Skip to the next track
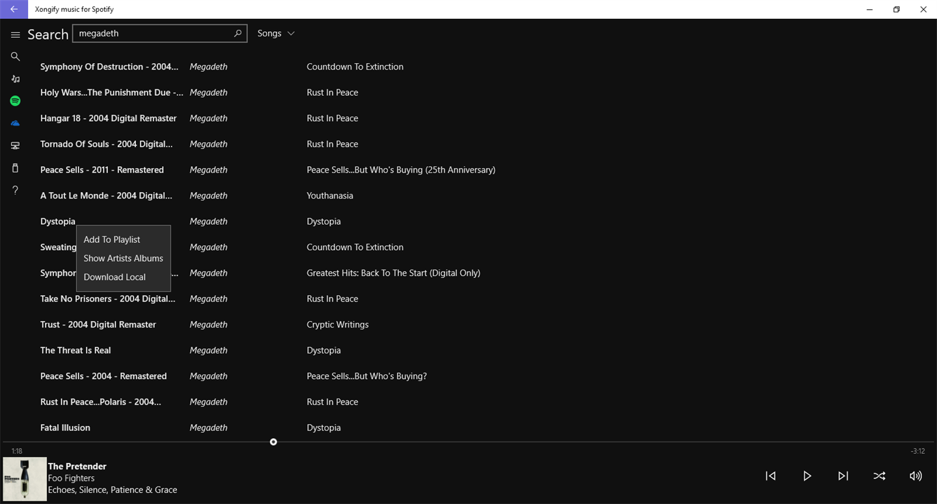Viewport: 937px width, 504px height. point(843,476)
